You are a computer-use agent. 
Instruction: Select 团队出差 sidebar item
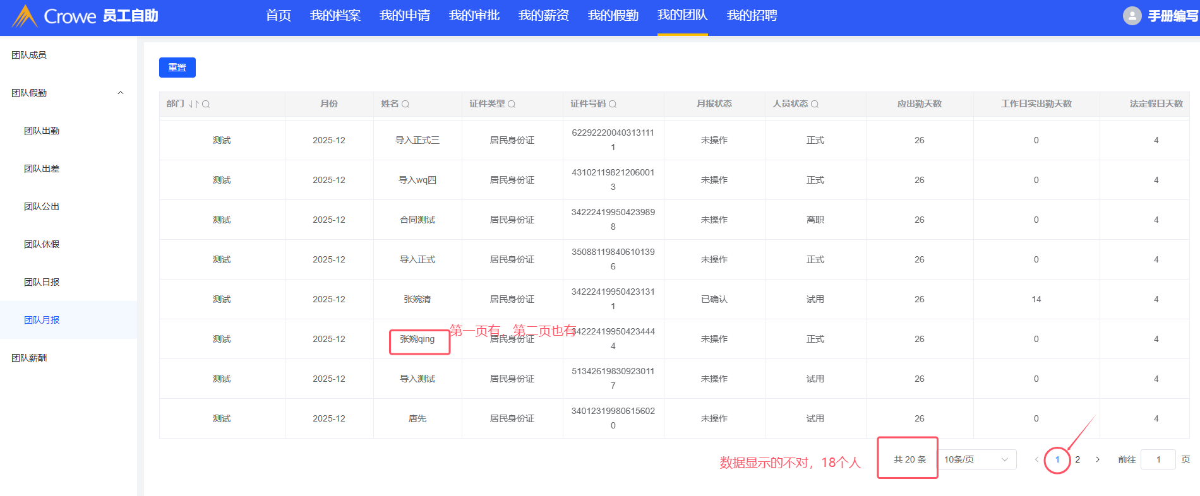[42, 168]
